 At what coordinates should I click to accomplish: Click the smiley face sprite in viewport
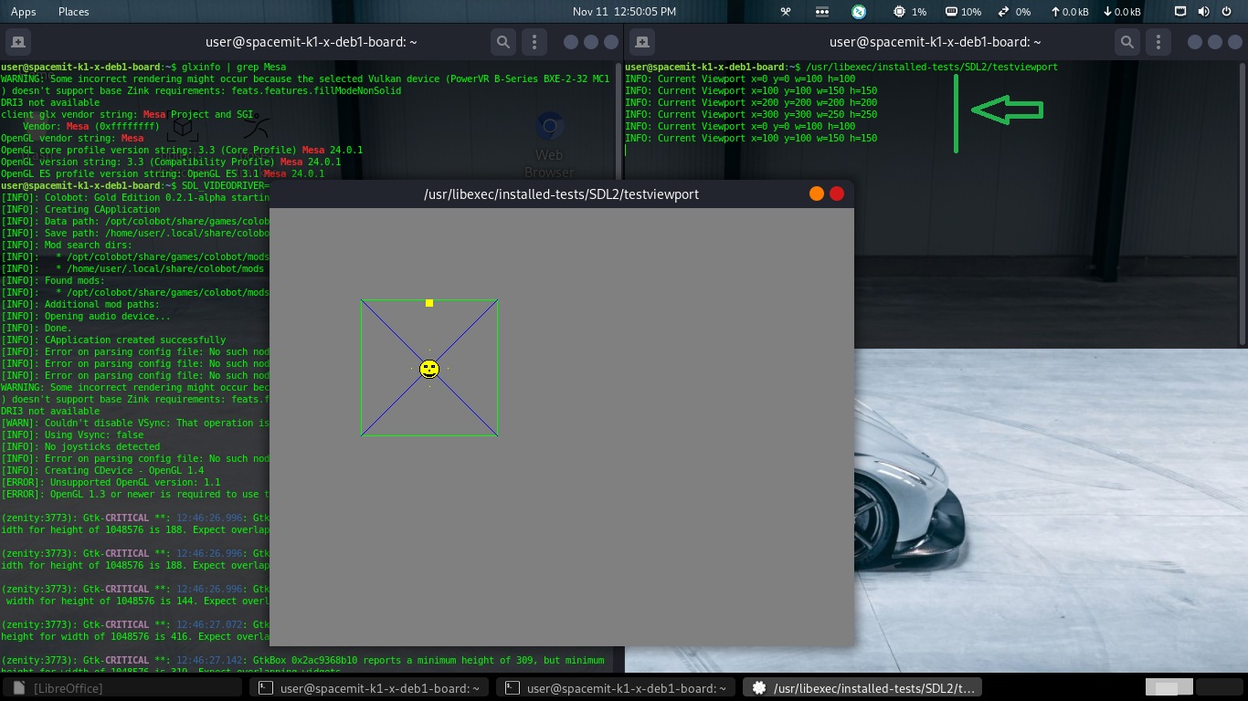point(429,369)
